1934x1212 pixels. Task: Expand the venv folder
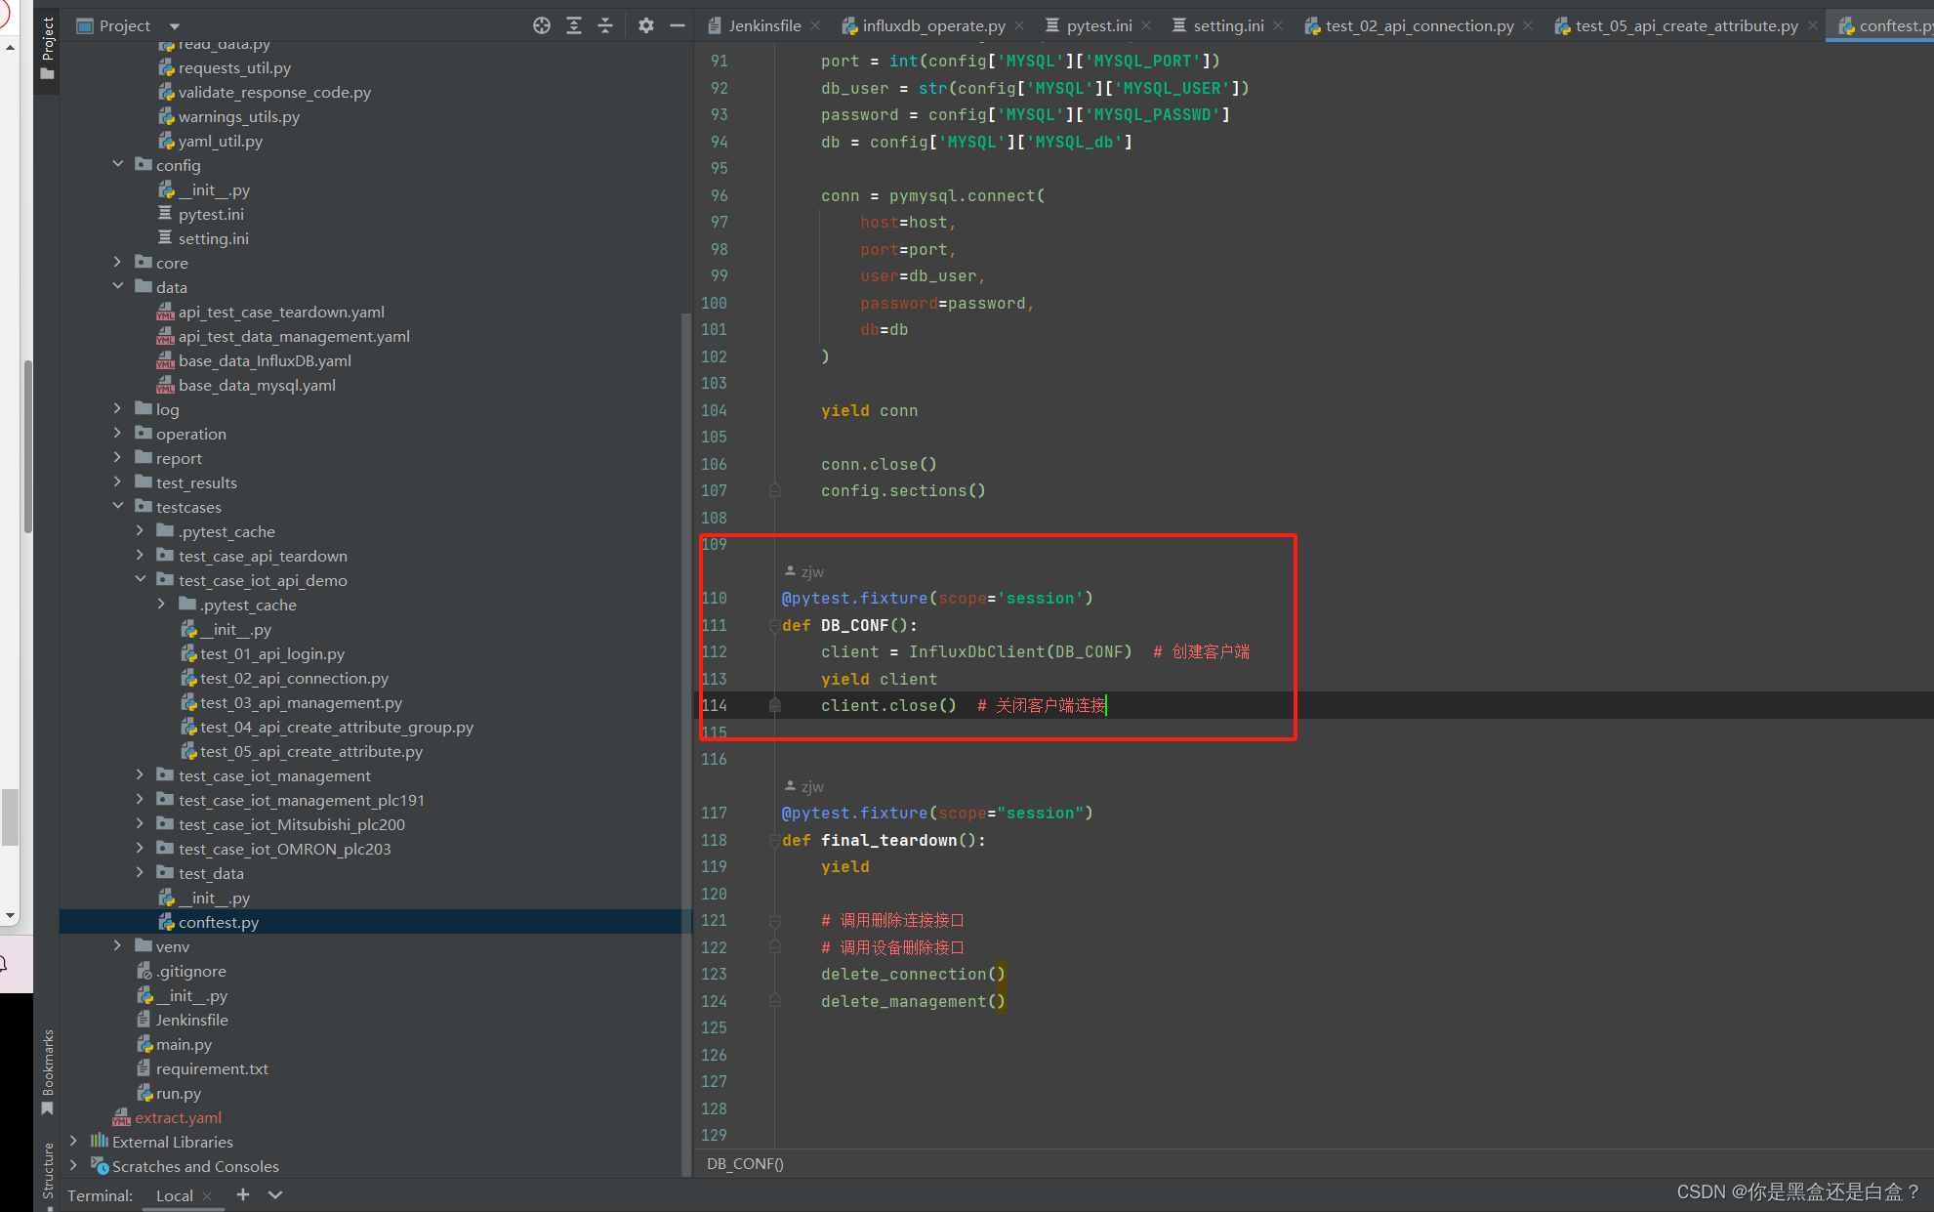click(117, 945)
